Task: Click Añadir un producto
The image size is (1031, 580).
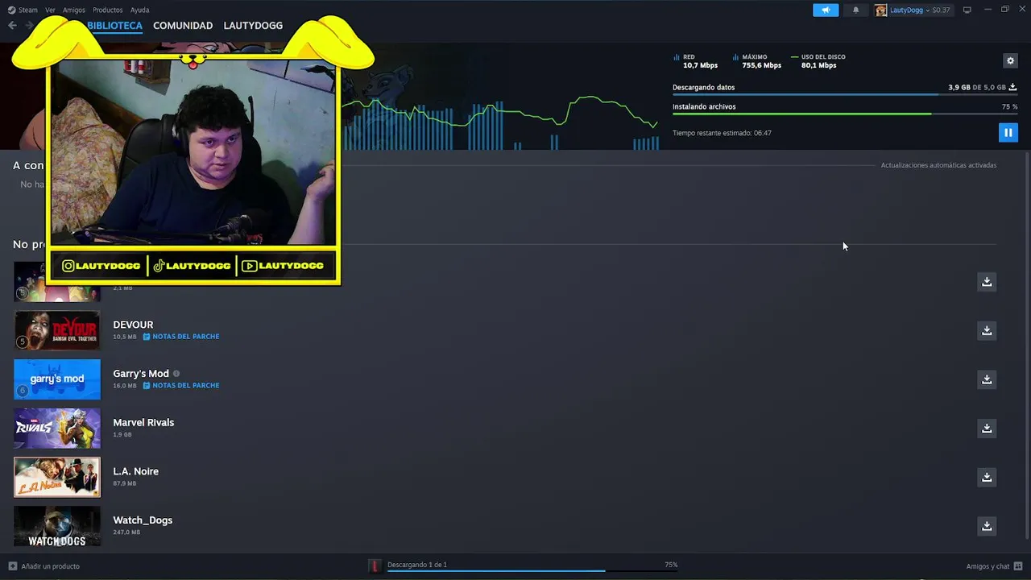Action: 50,566
